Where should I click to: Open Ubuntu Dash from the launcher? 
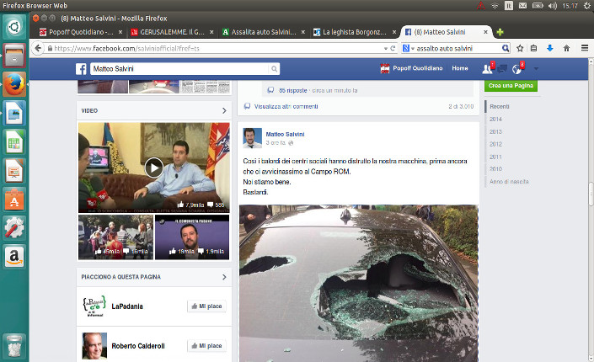14,27
